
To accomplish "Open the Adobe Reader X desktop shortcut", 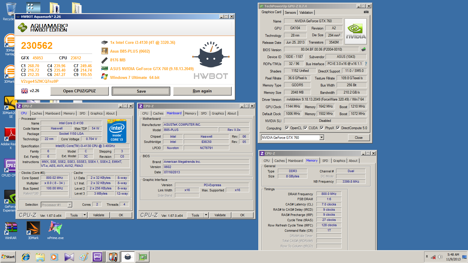I will point(10,139).
